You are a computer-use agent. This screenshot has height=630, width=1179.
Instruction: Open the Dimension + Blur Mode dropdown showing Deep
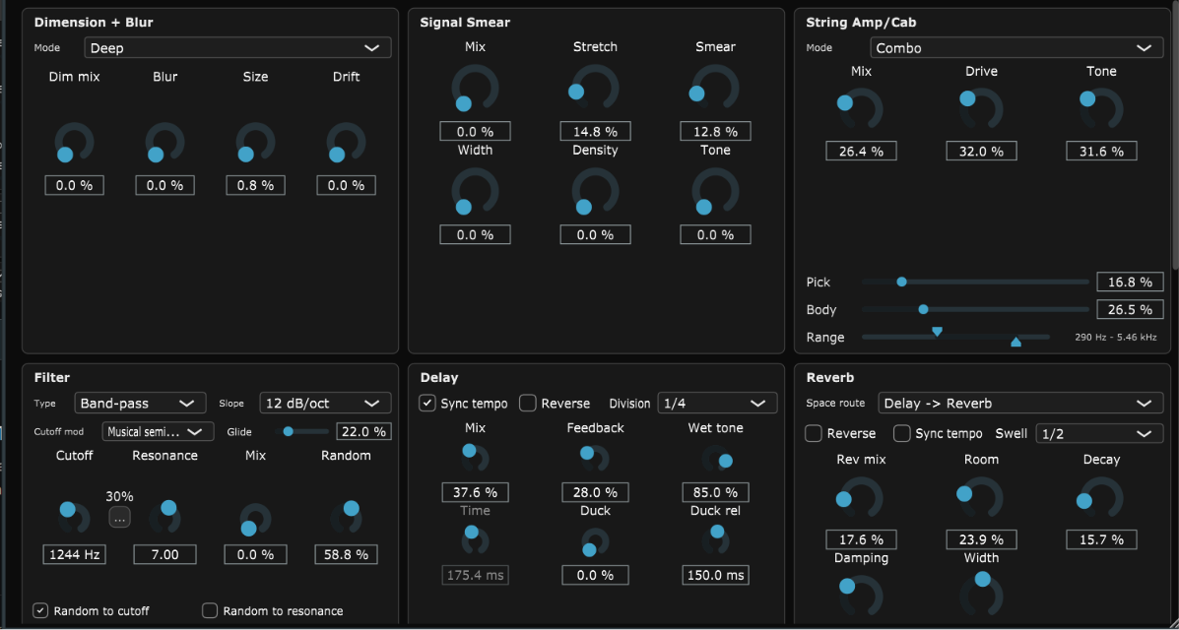coord(237,48)
